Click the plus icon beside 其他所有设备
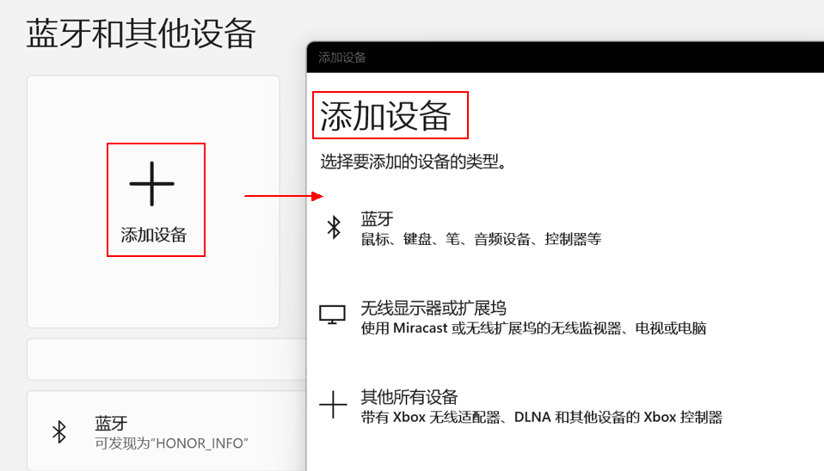824x471 pixels. coord(333,404)
